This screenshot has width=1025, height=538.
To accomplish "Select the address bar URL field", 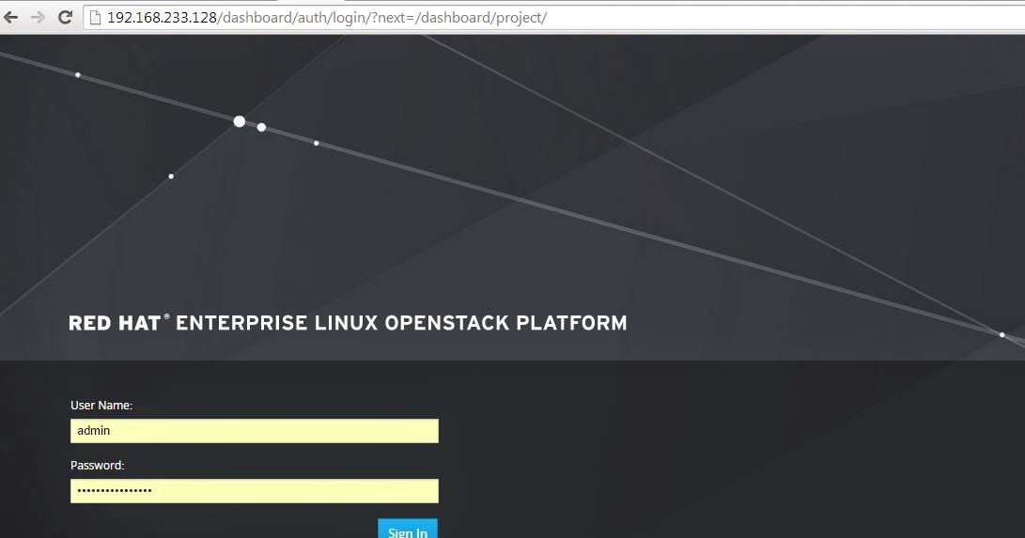I will (x=554, y=18).
